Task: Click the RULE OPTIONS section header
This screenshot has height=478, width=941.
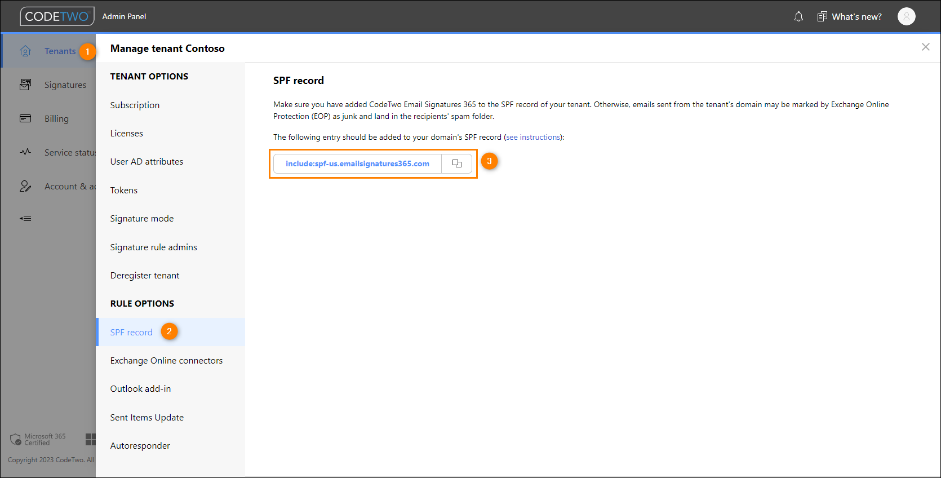Action: tap(142, 303)
